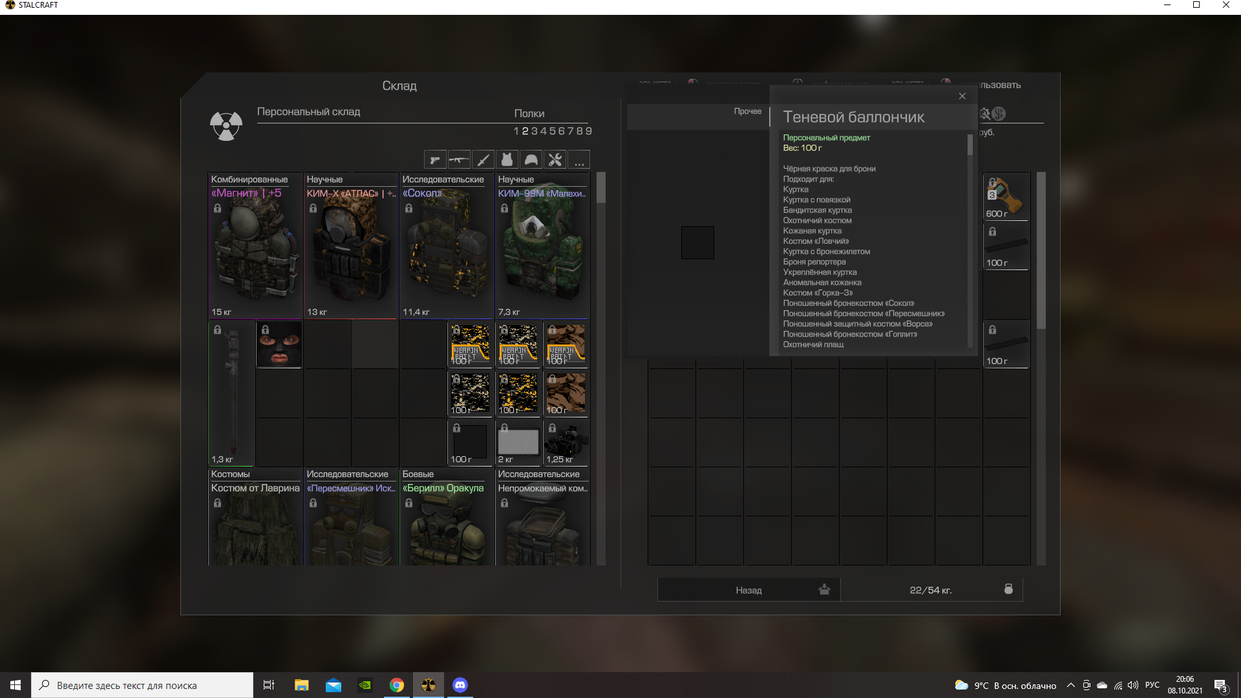
Task: Close the Теневой баллончик tooltip
Action: 962,96
